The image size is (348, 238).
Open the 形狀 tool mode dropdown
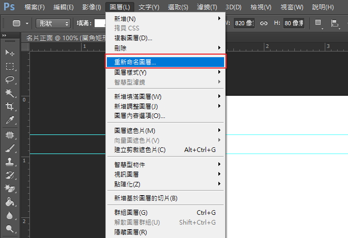tap(53, 23)
